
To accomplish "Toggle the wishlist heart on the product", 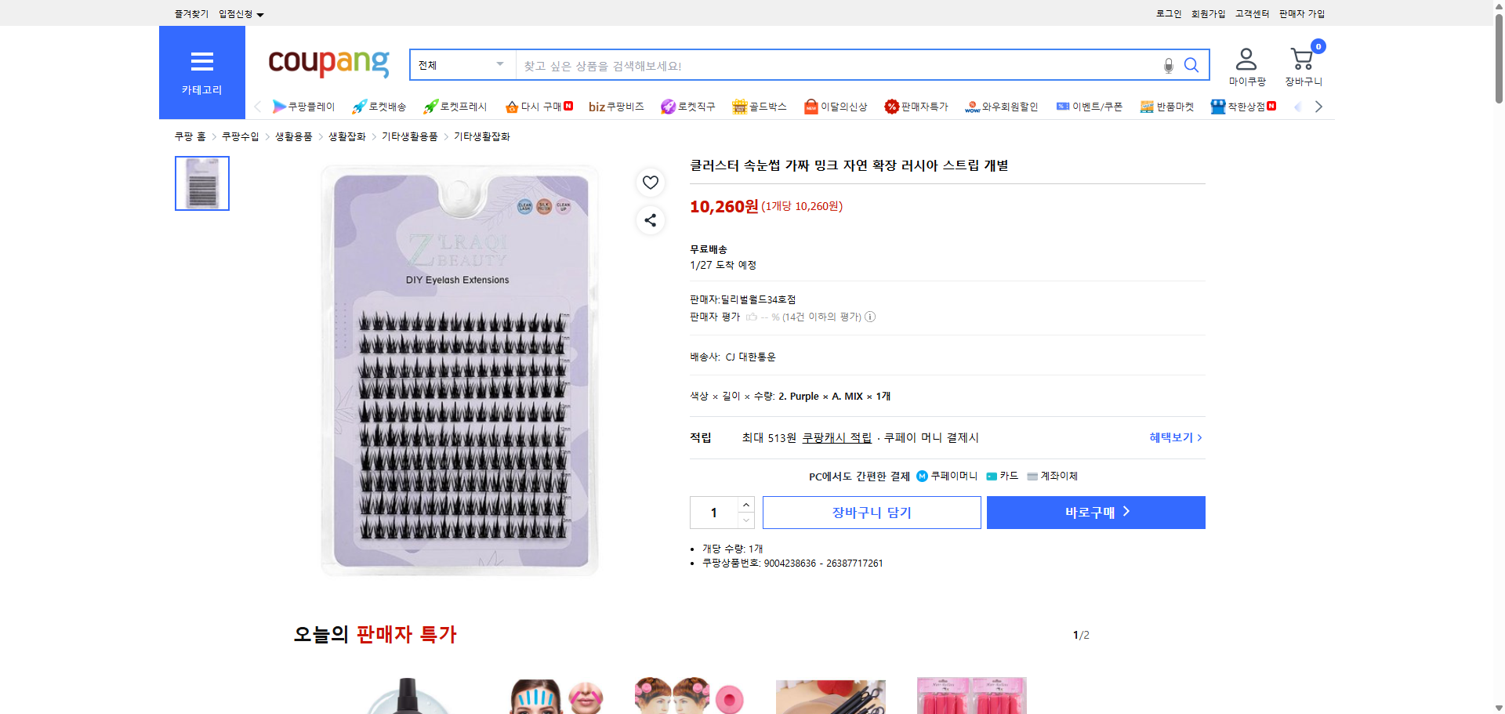I will [x=650, y=182].
